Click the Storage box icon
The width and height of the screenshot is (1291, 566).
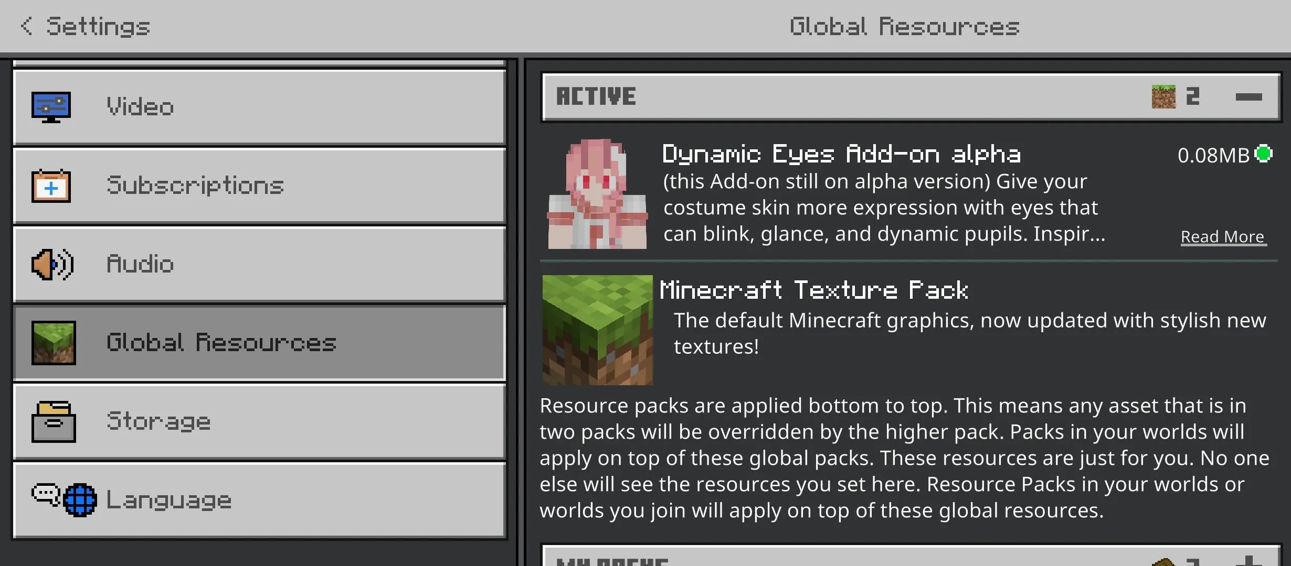tap(54, 422)
